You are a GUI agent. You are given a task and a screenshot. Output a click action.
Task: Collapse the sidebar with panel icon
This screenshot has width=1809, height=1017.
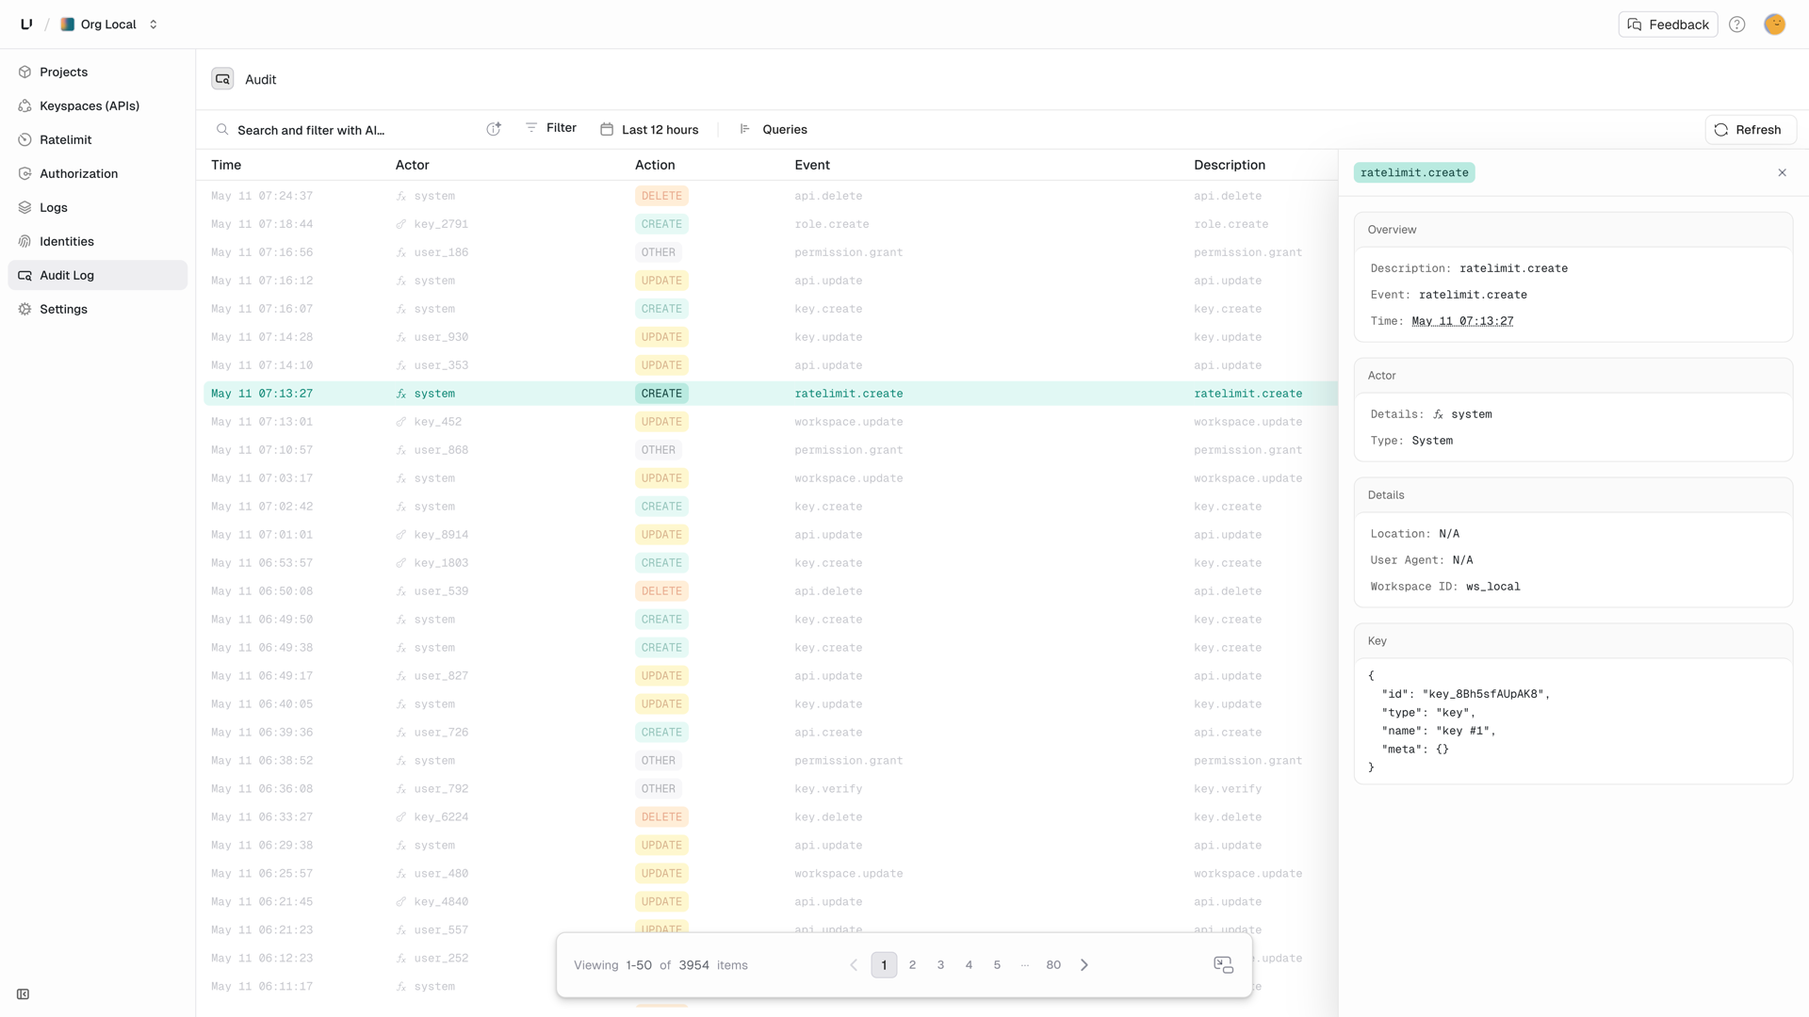23,994
